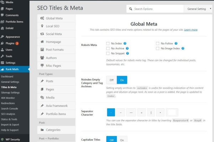Open Help & Support submenu item
The image size is (214, 142).
10,130
